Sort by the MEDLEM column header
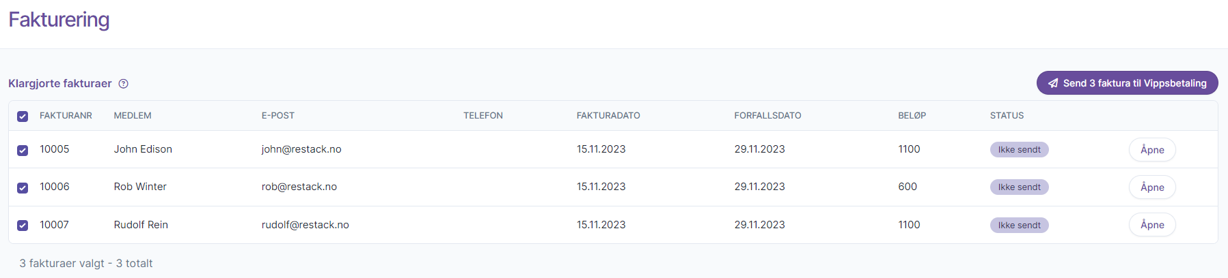This screenshot has height=278, width=1228. (x=133, y=116)
